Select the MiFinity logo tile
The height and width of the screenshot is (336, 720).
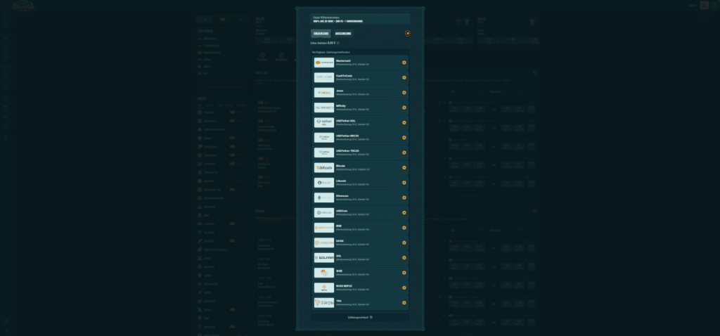[323, 108]
